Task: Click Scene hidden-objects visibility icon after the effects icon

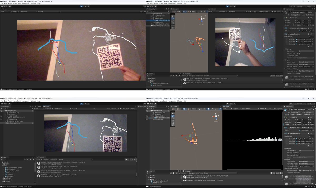Action: coord(221,109)
